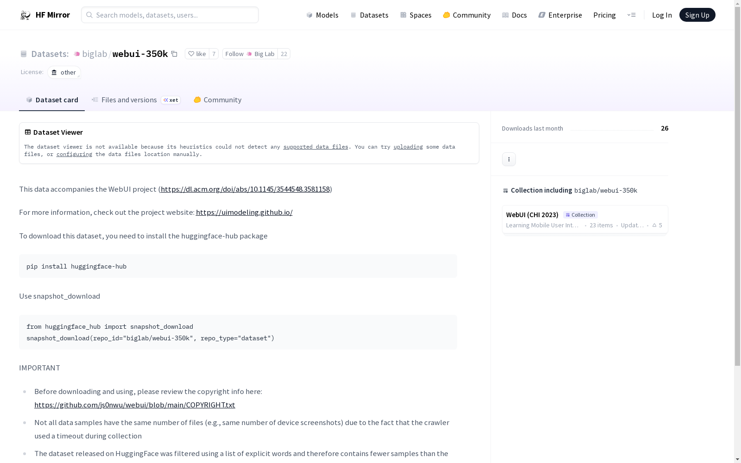Click the follower count 22
The height and width of the screenshot is (463, 741).
click(x=284, y=54)
